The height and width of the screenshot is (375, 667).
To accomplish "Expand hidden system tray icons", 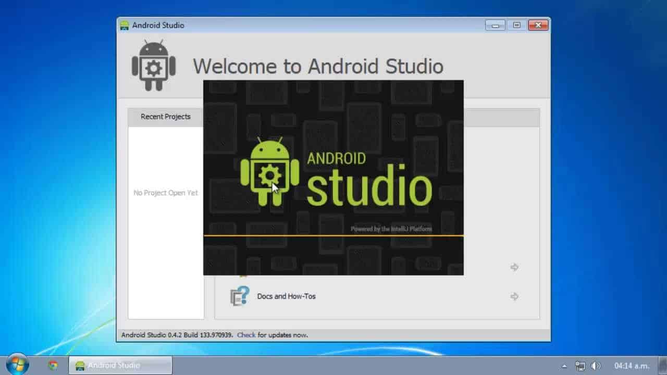I will point(564,365).
